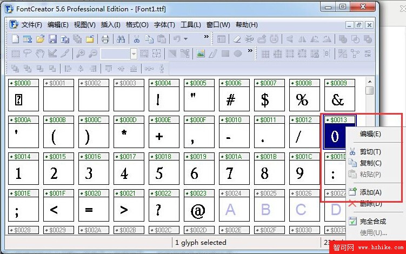Click the Copy icon in toolbar
Viewport: 406px width, 254px height.
click(x=149, y=39)
